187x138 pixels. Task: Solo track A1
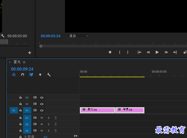click(x=49, y=118)
